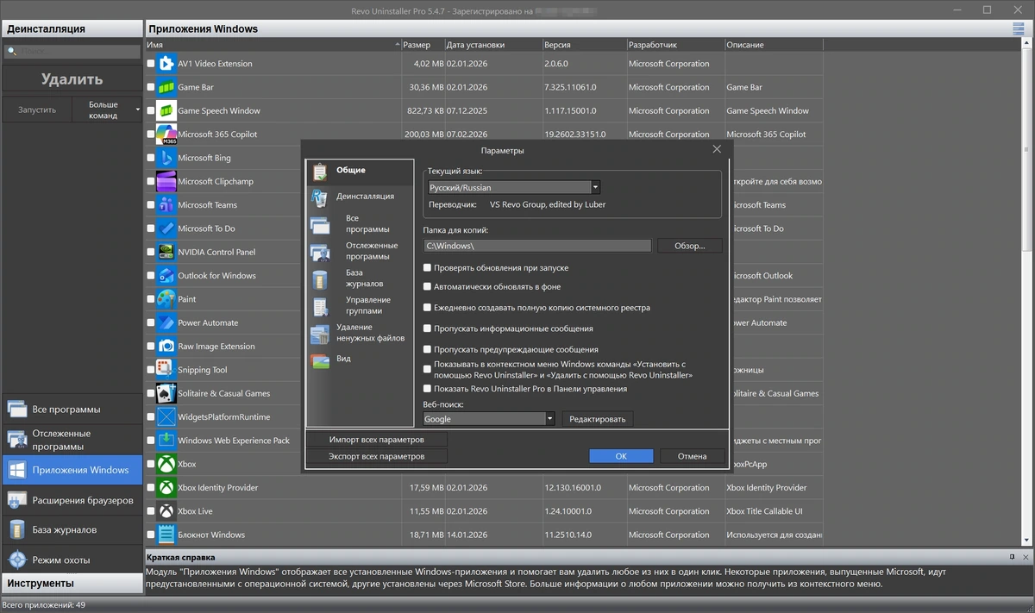This screenshot has width=1035, height=613.
Task: Click the Блокнот Windows app icon
Action: (x=166, y=535)
